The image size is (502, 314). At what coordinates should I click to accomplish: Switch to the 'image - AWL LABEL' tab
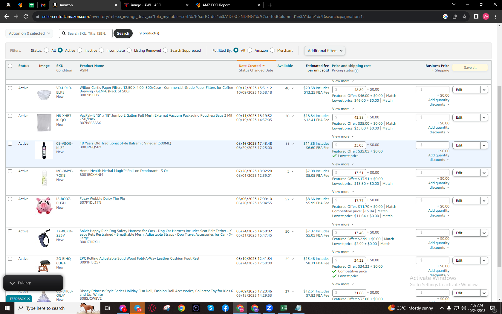pyautogui.click(x=156, y=5)
